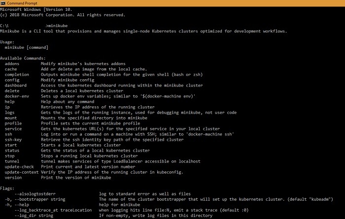Click the typed 'minikube' command at the prompt
The width and height of the screenshot is (345, 219).
point(58,26)
